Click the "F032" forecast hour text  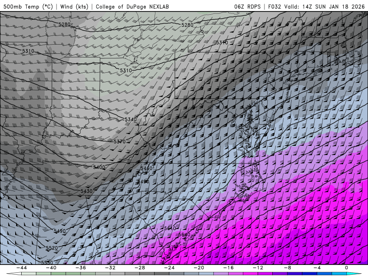(275, 6)
